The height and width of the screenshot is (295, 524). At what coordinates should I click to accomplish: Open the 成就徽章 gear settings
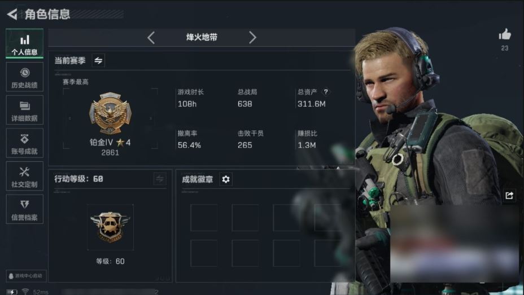(x=226, y=179)
